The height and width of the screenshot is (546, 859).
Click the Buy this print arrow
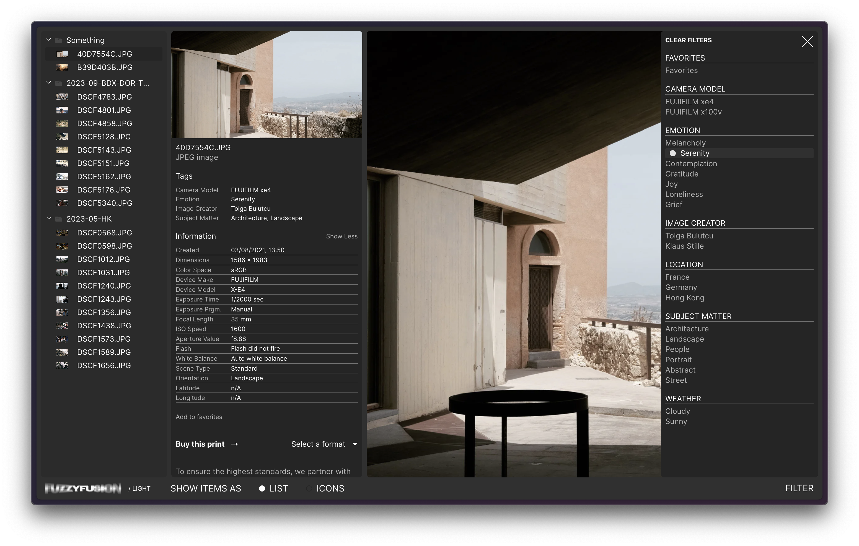click(x=234, y=444)
